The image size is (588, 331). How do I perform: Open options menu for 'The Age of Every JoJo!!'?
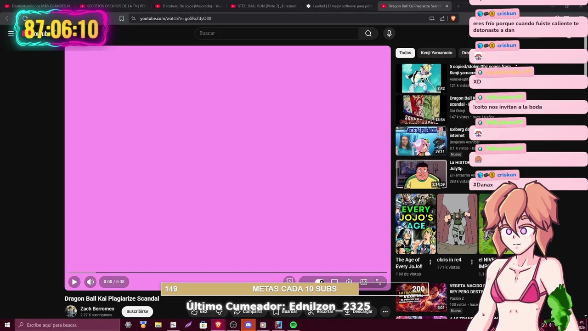[x=430, y=262]
